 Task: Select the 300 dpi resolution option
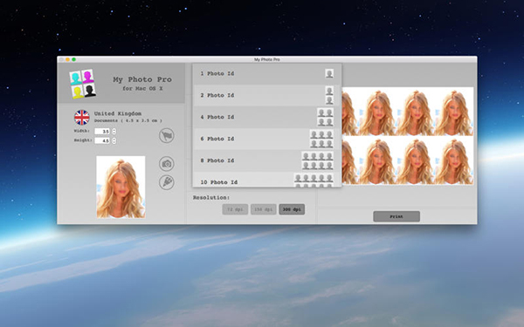[292, 209]
